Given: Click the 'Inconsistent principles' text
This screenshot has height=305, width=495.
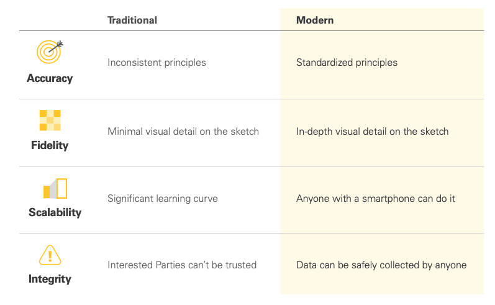Looking at the screenshot, I should tap(157, 63).
